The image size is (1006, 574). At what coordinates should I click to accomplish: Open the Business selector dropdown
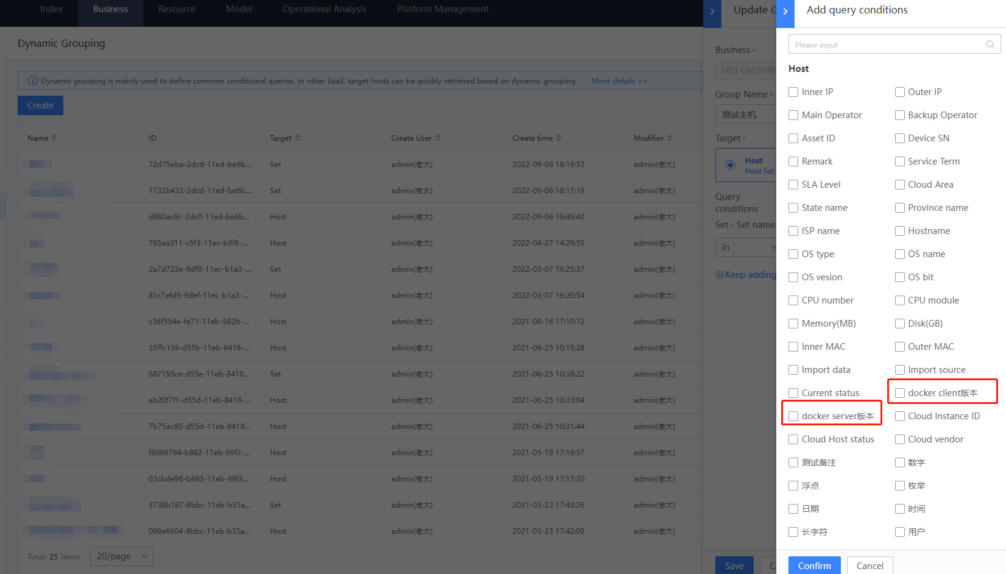pos(746,70)
